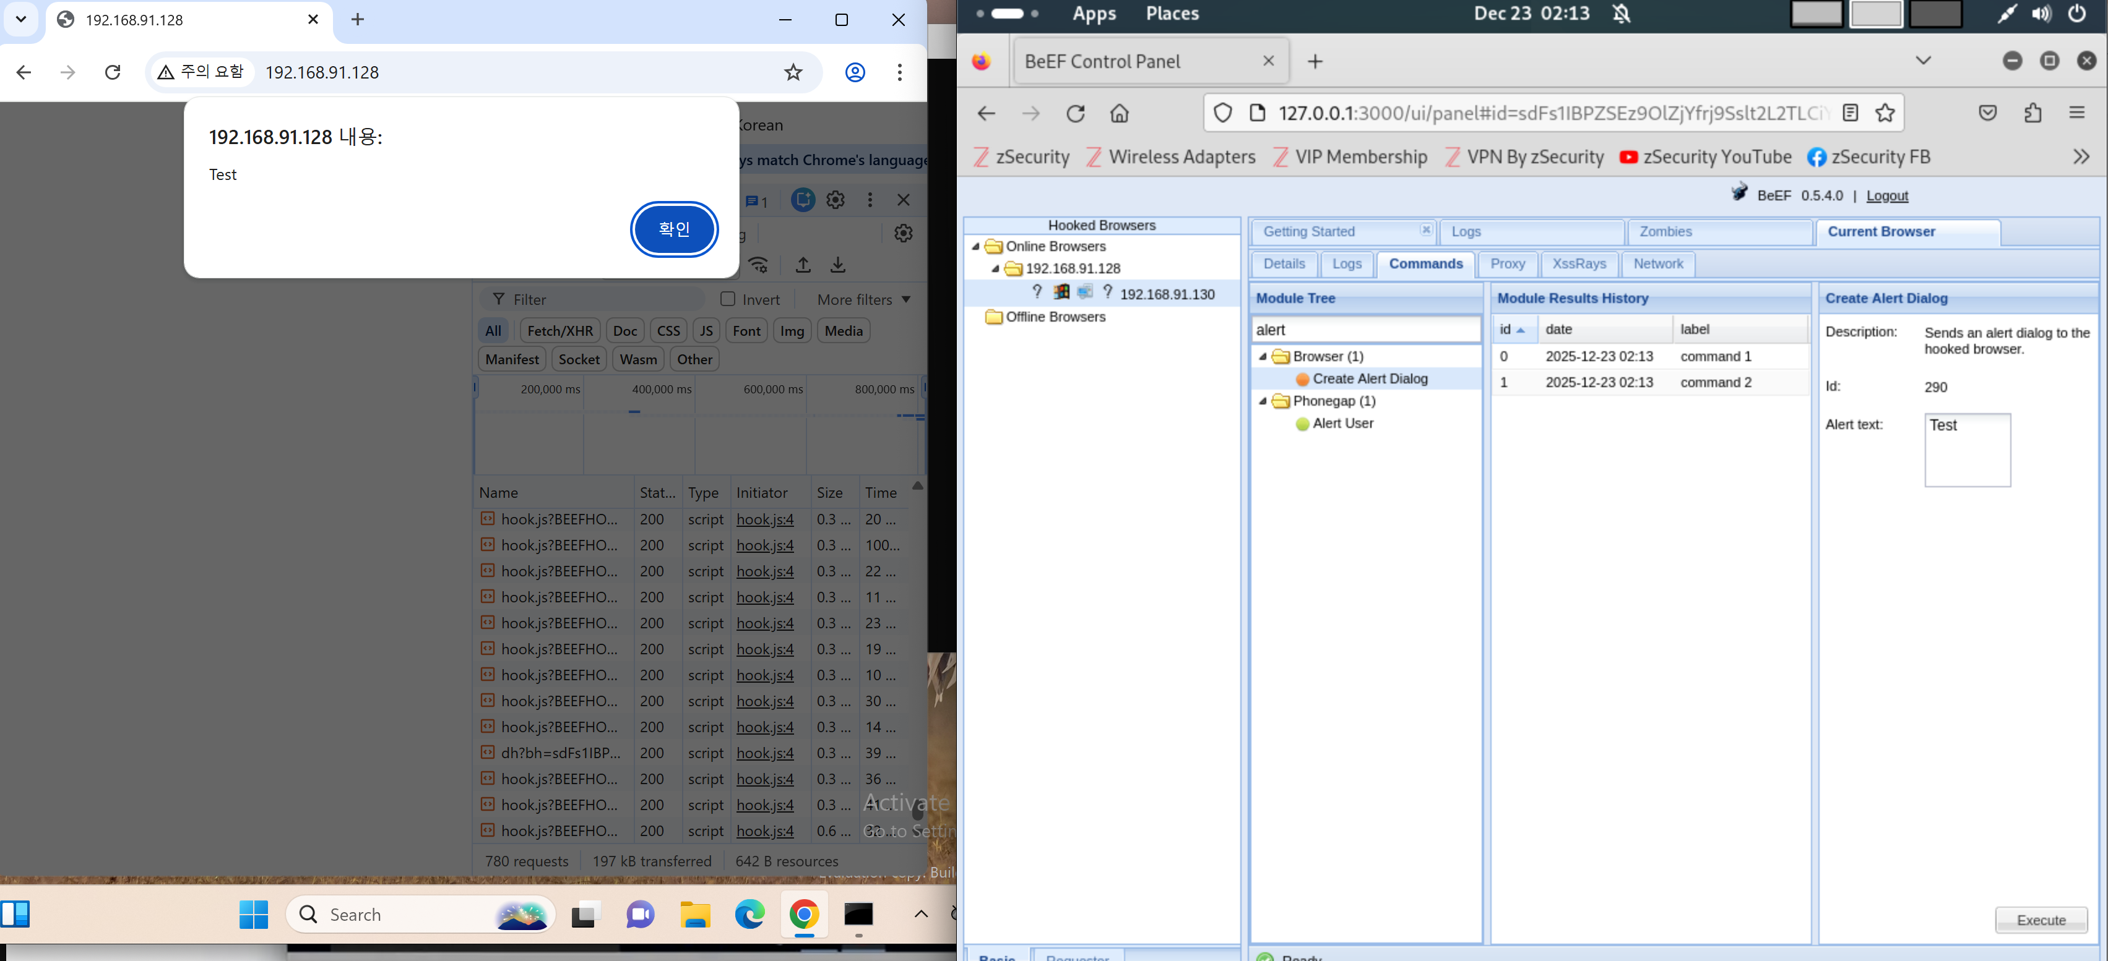Viewport: 2108px width, 961px height.
Task: Open Microsoft Edge from taskbar
Action: coord(749,913)
